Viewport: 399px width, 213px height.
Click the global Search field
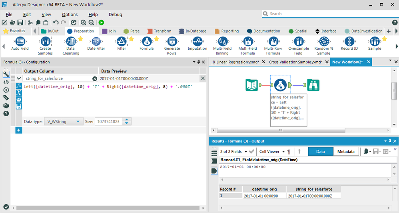(330, 14)
